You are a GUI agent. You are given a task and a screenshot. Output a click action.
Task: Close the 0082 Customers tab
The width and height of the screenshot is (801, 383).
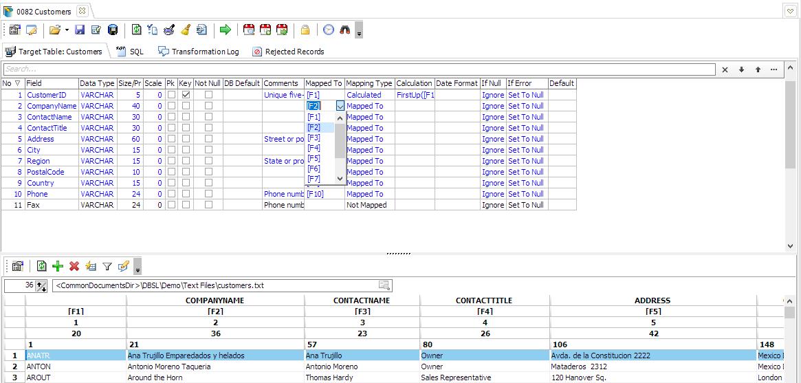(x=83, y=11)
